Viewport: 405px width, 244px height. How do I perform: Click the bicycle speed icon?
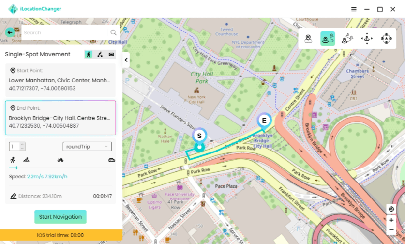pyautogui.click(x=26, y=160)
